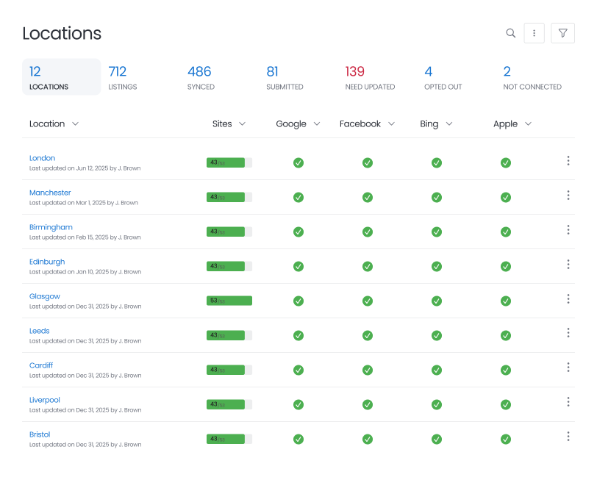
Task: Open row options for Leeds
Action: [568, 333]
